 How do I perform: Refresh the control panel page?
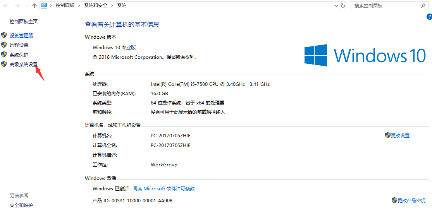click(x=343, y=5)
